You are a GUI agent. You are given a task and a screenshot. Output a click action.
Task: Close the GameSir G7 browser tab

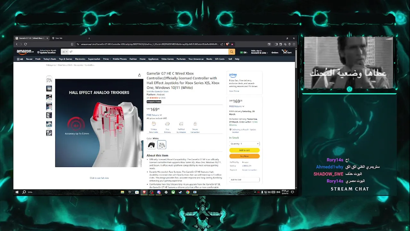(47, 38)
